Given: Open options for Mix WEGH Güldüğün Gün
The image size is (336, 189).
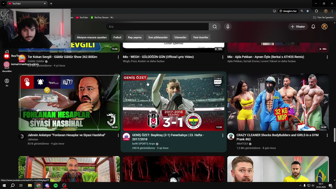Looking at the screenshot, I should pos(223,57).
